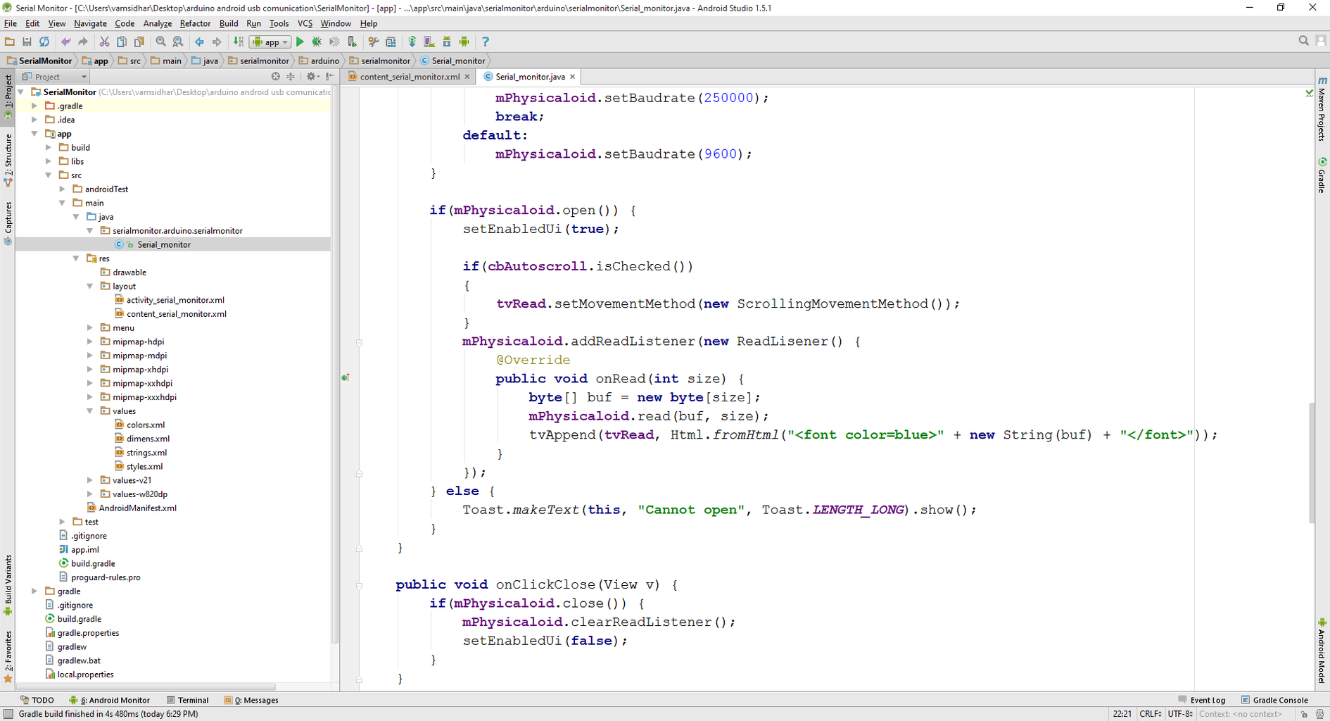Open the Run menu
This screenshot has height=721, width=1330.
click(254, 23)
